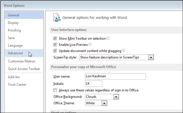The width and height of the screenshot is (183, 113).
Task: Toggle Show Mini Toolbar on selection checkbox
Action: 55,38
